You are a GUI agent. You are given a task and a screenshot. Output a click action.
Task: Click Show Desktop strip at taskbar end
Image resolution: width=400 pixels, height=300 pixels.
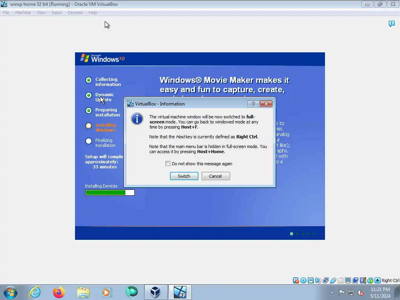tap(397, 292)
